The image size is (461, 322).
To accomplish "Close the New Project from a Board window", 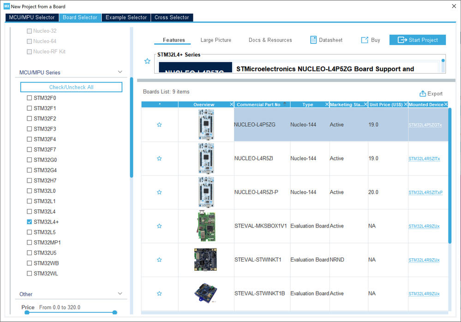I will tap(454, 6).
